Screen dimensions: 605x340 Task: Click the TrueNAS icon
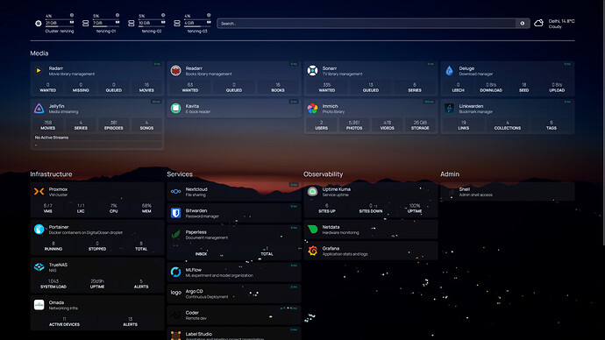pos(39,266)
